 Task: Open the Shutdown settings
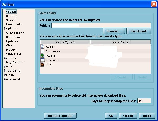13,37
